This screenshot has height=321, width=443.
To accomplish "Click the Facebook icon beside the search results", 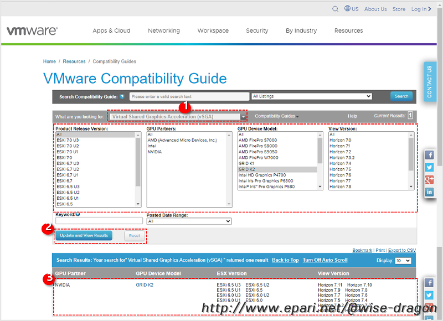I will (x=429, y=283).
